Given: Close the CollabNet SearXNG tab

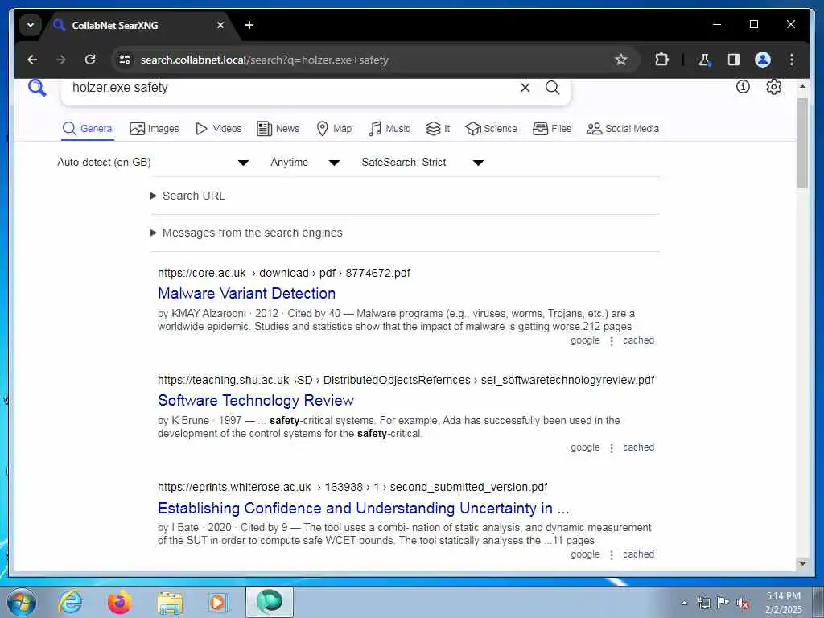Looking at the screenshot, I should coord(220,25).
